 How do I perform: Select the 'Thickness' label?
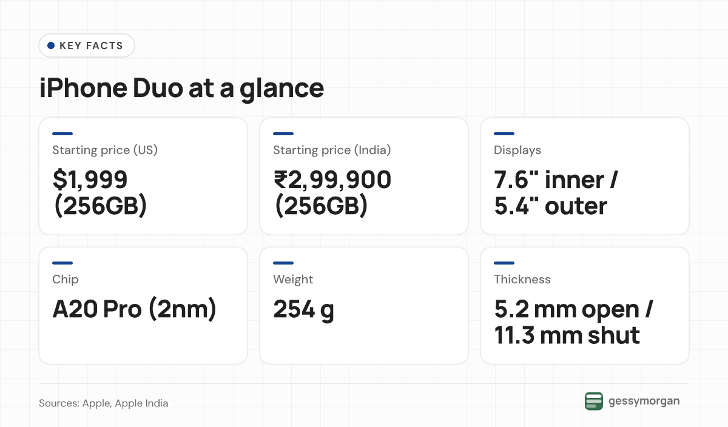click(522, 280)
